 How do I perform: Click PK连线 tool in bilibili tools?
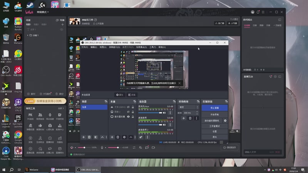(30, 116)
